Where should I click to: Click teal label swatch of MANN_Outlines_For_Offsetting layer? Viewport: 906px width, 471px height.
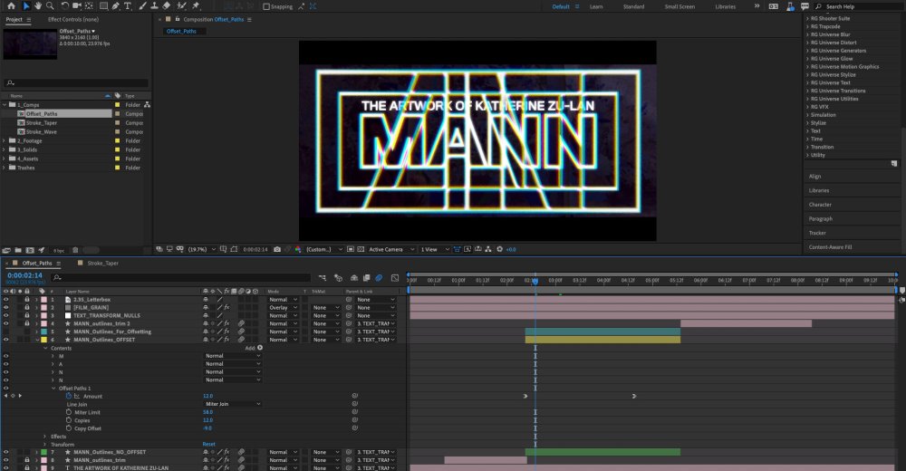pos(43,332)
